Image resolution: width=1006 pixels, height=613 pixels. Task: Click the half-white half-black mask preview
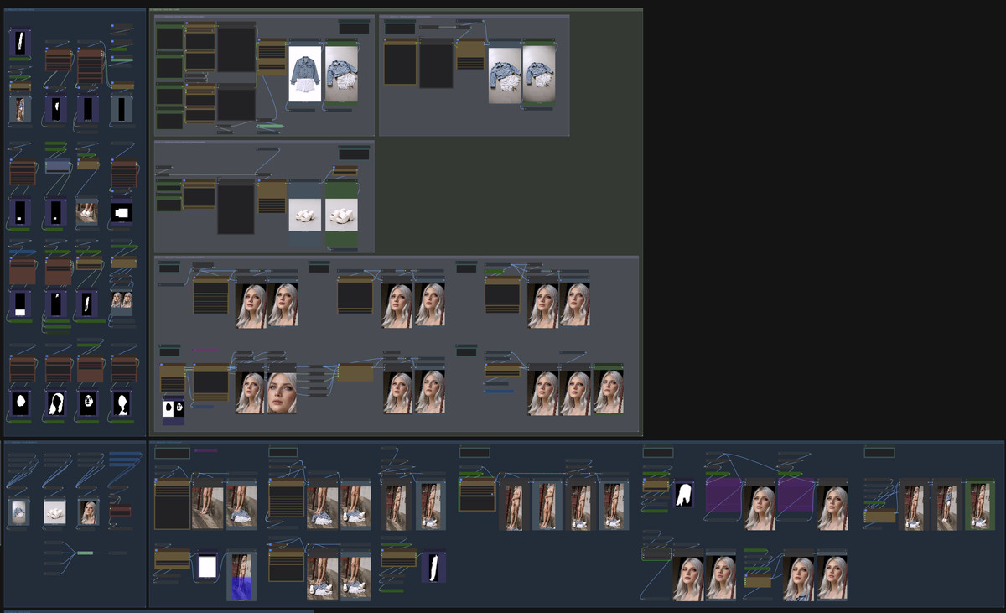[x=174, y=408]
